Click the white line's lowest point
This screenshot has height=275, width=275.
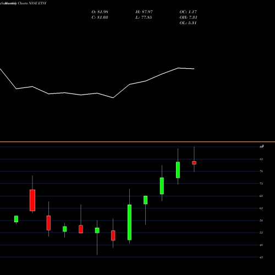pyautogui.click(x=113, y=98)
